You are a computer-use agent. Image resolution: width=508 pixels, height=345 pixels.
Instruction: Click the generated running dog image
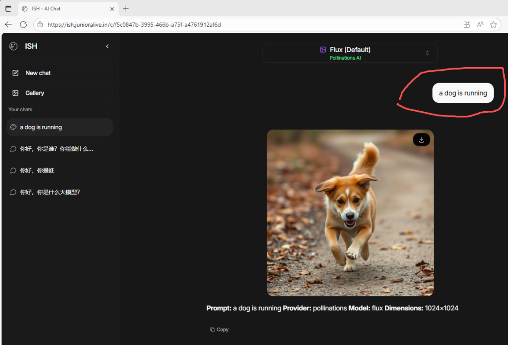point(350,213)
